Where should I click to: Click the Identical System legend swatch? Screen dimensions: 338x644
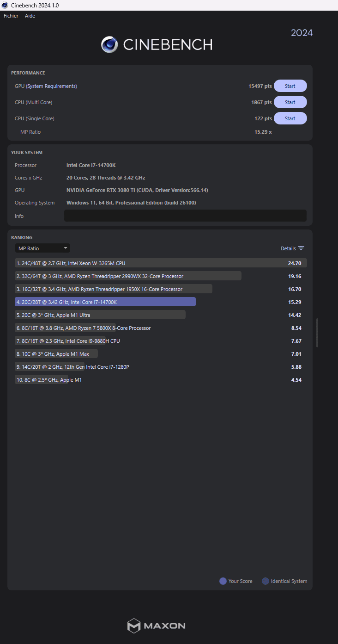266,581
